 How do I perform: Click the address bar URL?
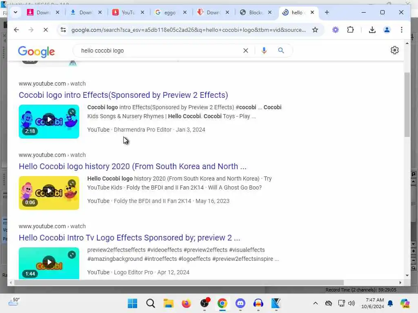pyautogui.click(x=188, y=30)
